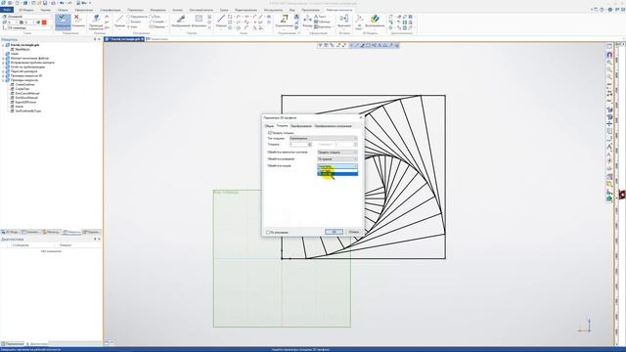Click the Undo arrow in the quick access toolbar
The image size is (626, 352).
coord(62,3)
